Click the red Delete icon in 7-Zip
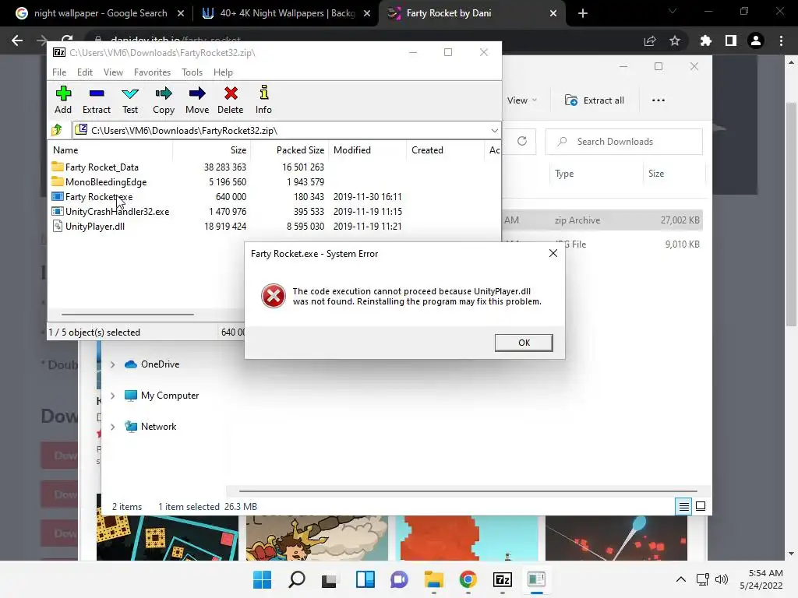The height and width of the screenshot is (598, 798). click(231, 100)
